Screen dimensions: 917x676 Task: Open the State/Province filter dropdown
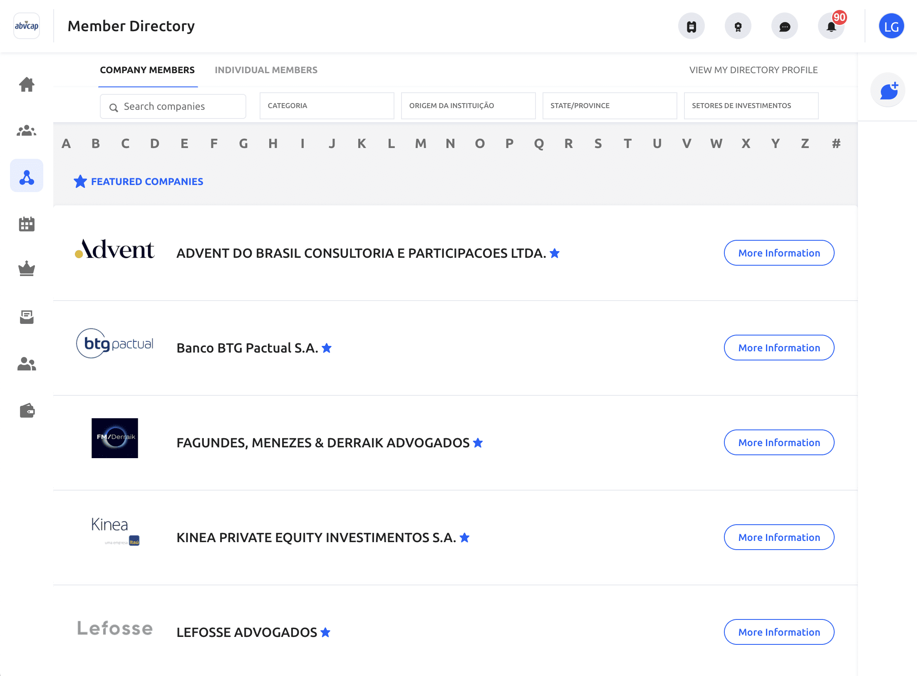point(610,106)
